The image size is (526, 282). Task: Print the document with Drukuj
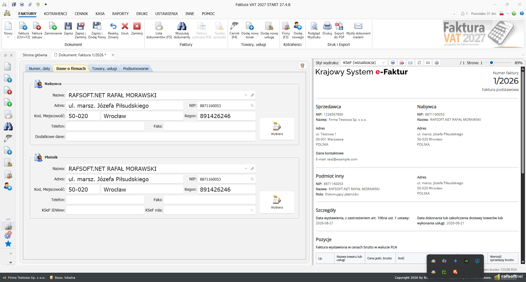tap(327, 29)
